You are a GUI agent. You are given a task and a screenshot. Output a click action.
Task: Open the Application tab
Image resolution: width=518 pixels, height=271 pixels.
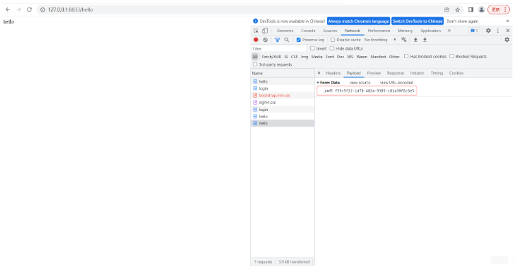[x=430, y=31]
